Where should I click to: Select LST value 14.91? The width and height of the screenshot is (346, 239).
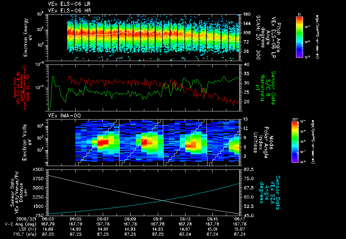coord(103,229)
